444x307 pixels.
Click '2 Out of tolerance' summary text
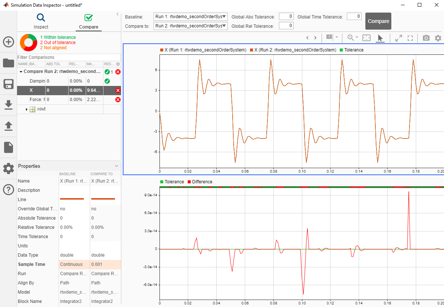pyautogui.click(x=58, y=43)
